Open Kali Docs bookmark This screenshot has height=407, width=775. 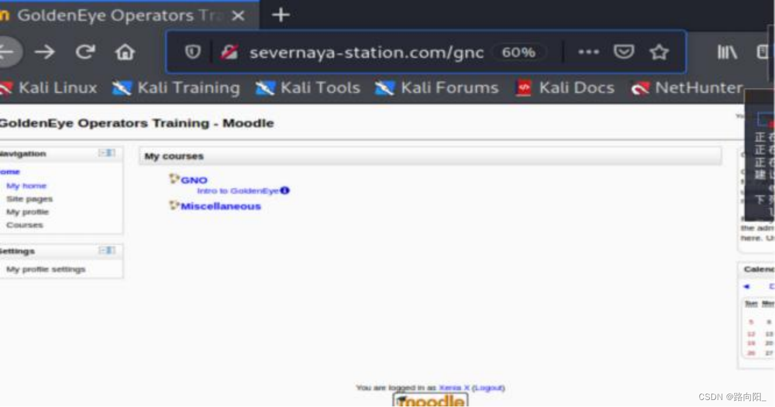(x=565, y=88)
